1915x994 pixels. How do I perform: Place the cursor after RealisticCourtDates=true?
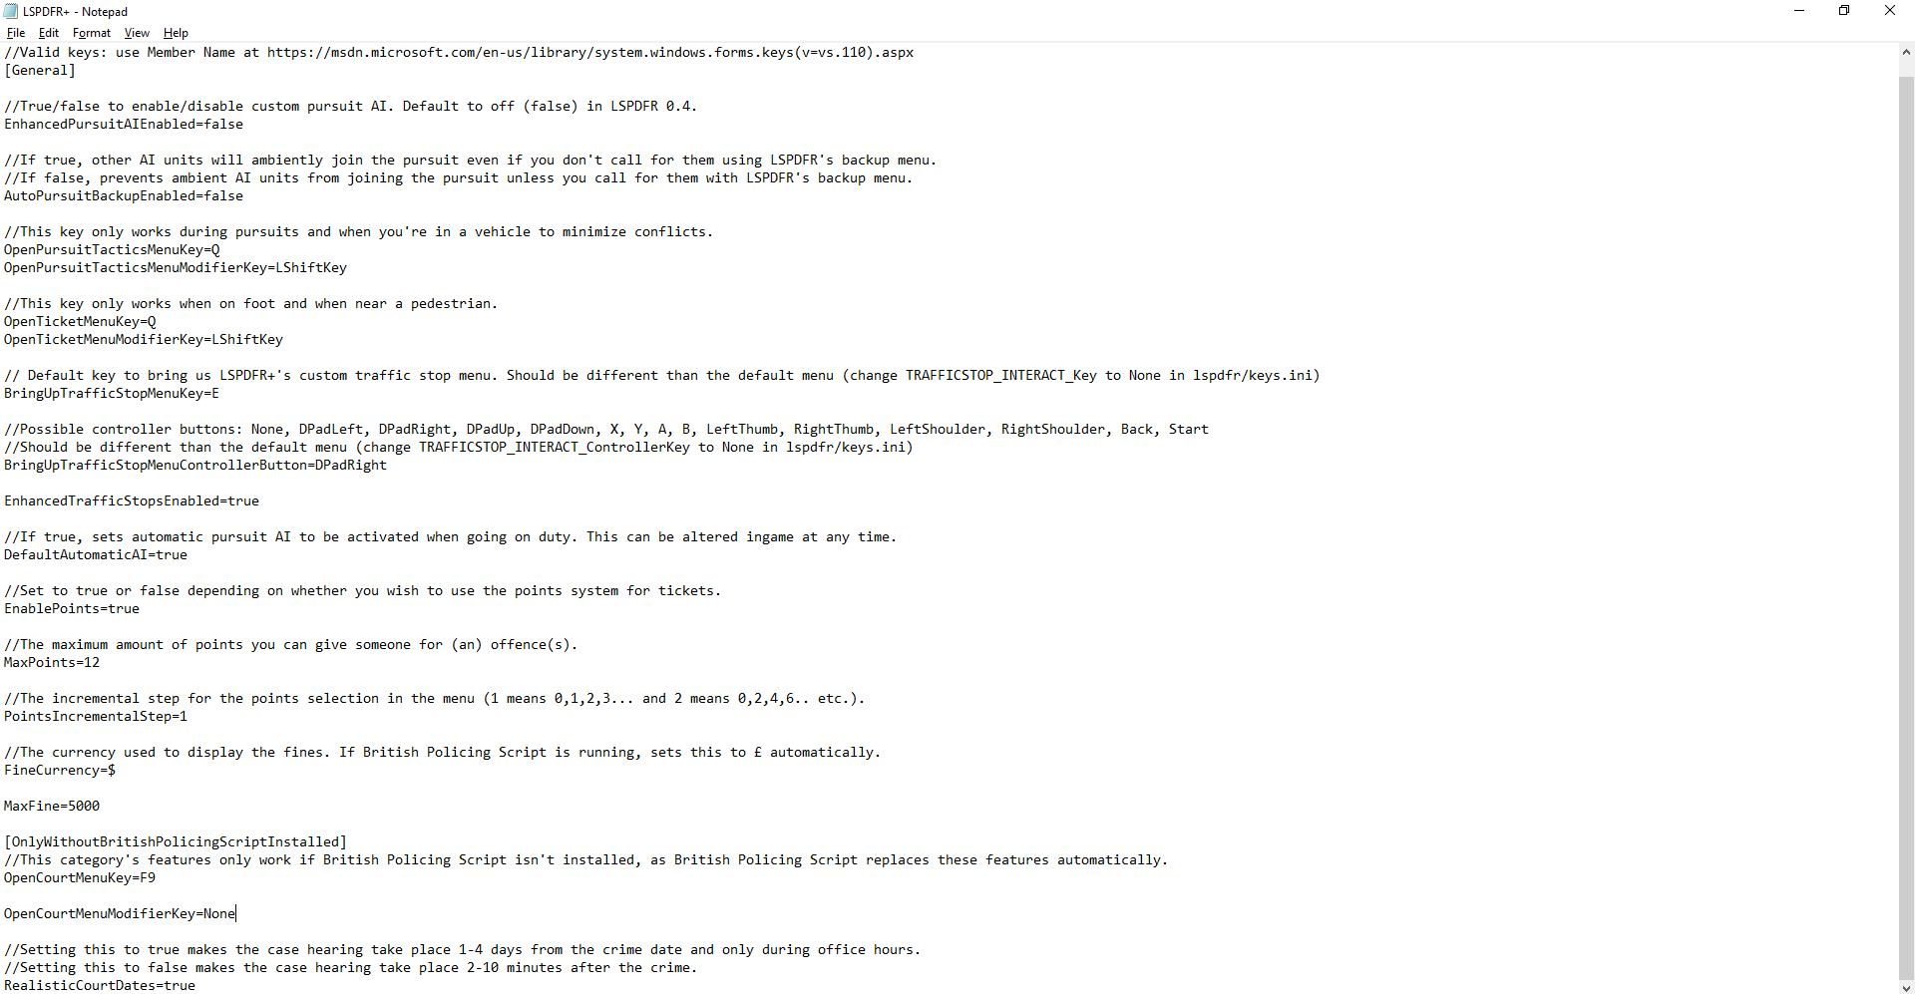point(196,986)
